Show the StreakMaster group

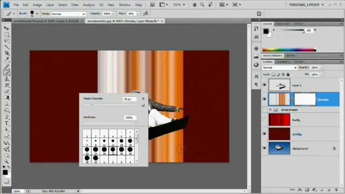(265, 109)
